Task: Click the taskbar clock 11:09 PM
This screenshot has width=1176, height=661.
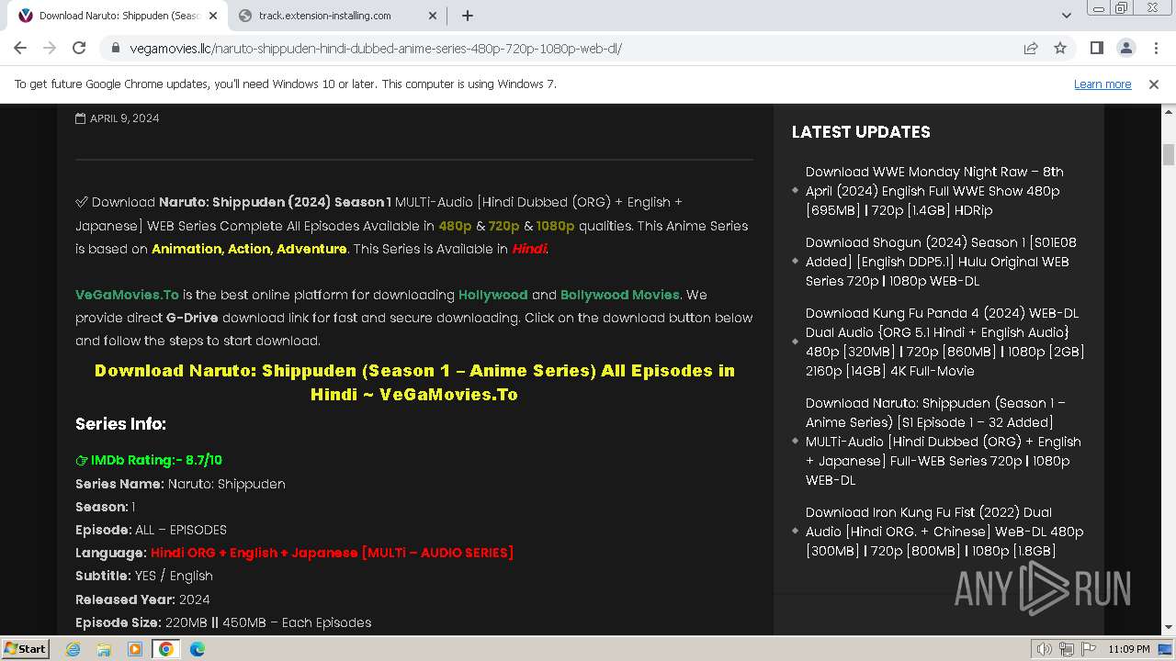Action: pos(1129,649)
